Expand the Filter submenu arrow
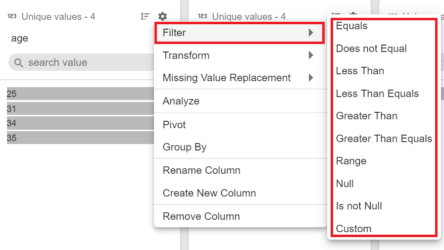Image resolution: width=444 pixels, height=250 pixels. 310,33
